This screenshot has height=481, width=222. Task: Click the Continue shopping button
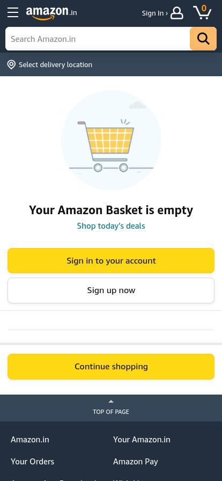click(111, 367)
